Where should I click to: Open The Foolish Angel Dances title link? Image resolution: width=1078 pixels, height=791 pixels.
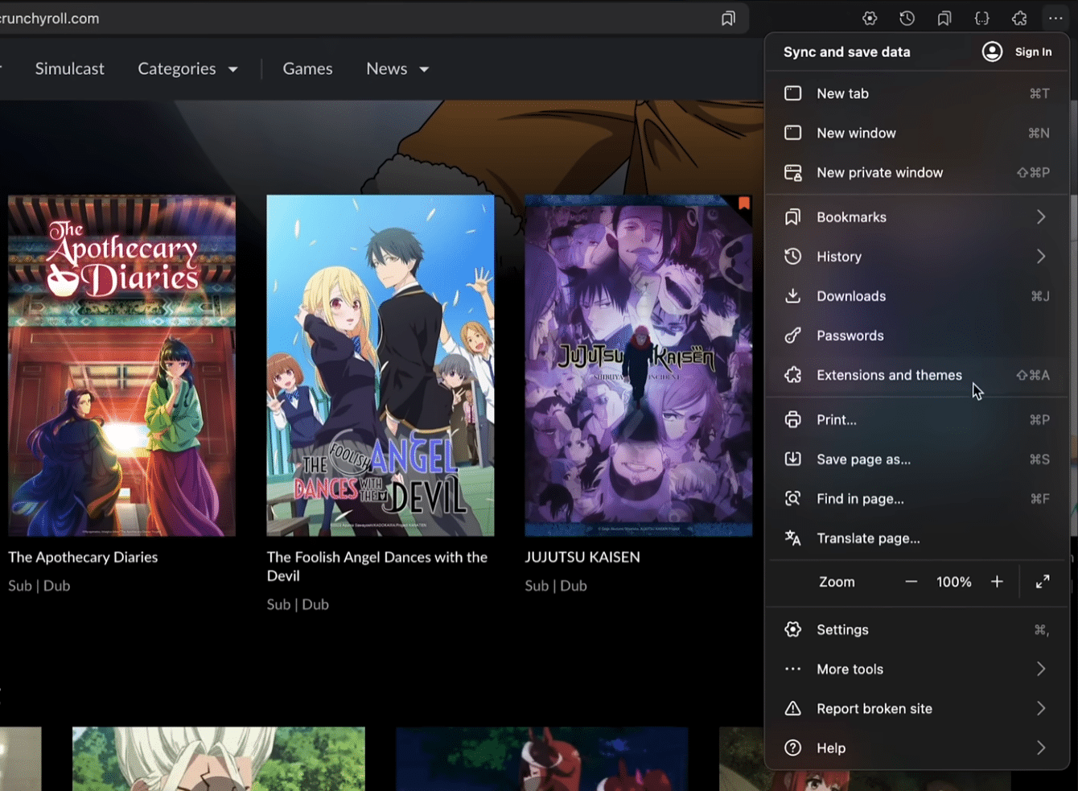[377, 566]
